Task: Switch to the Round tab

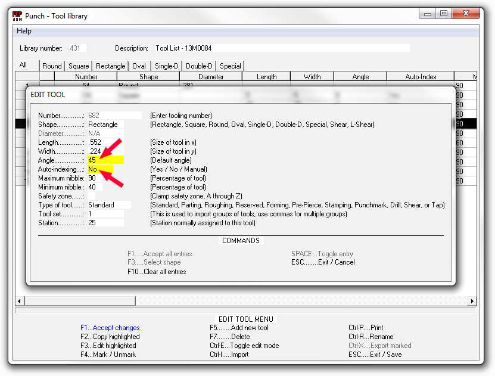Action: click(x=52, y=66)
